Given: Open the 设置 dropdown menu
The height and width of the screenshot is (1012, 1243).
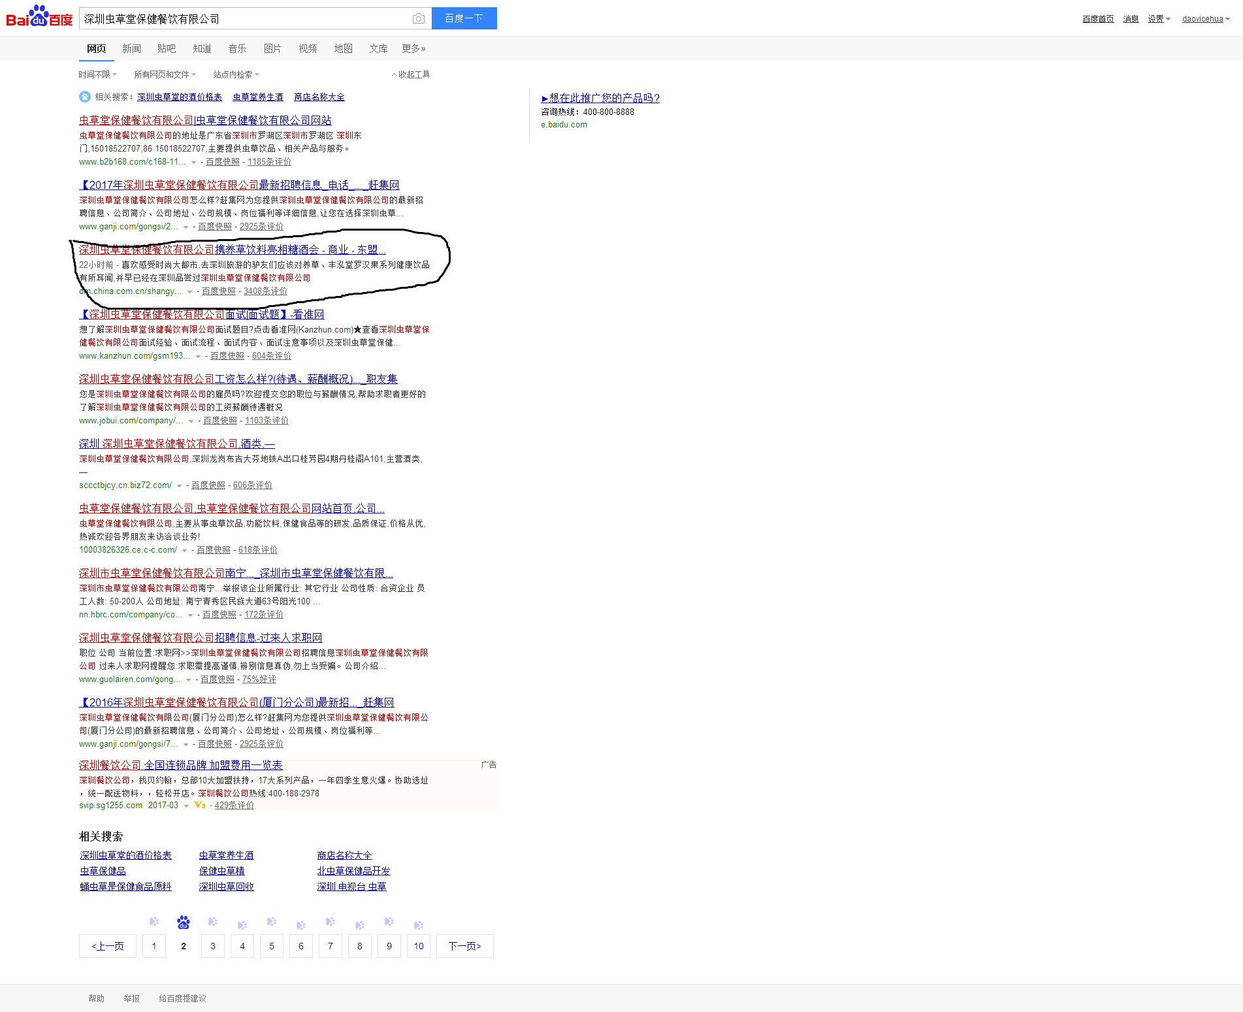Looking at the screenshot, I should [x=1159, y=19].
